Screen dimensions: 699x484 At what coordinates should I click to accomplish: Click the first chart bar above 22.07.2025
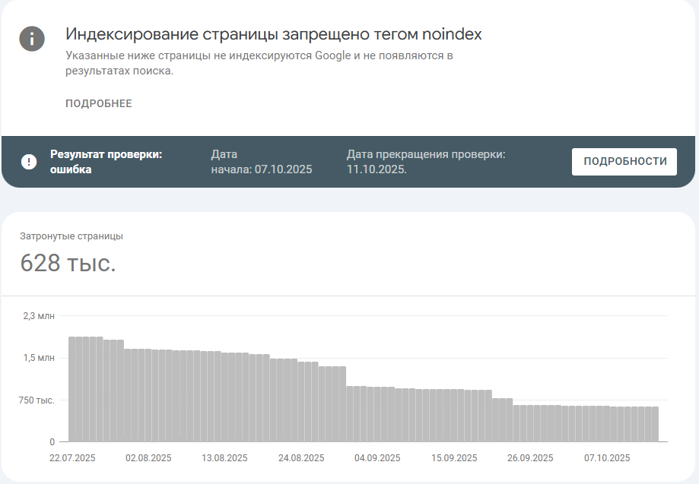click(71, 389)
